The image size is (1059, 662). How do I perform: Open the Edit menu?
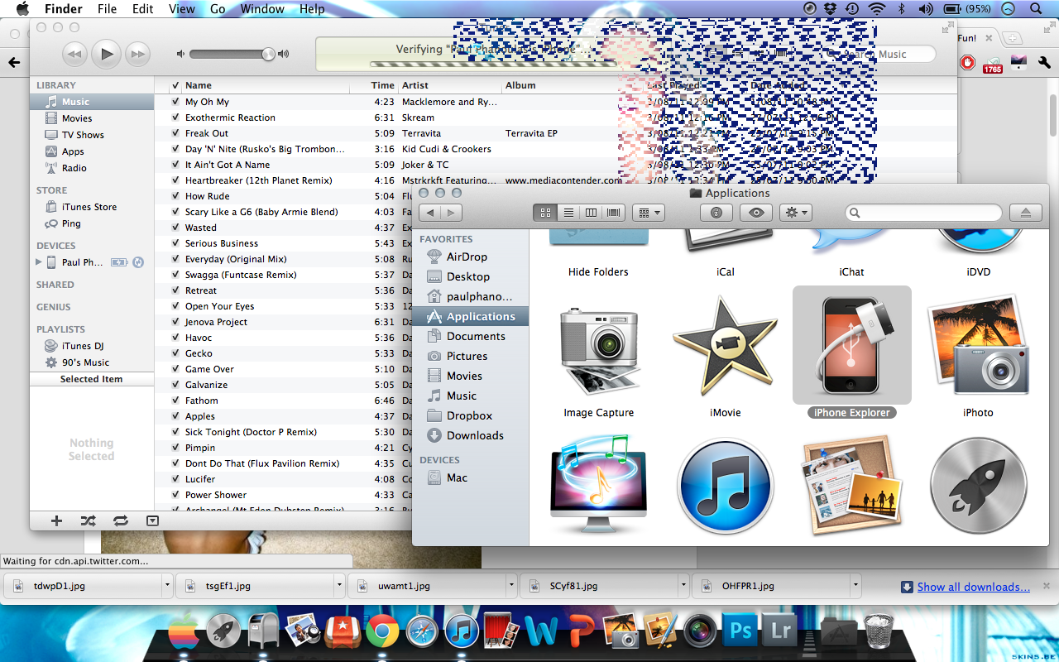143,9
